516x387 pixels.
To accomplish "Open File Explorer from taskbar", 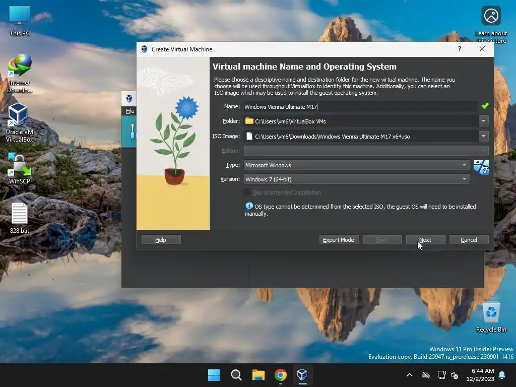I will tap(259, 375).
